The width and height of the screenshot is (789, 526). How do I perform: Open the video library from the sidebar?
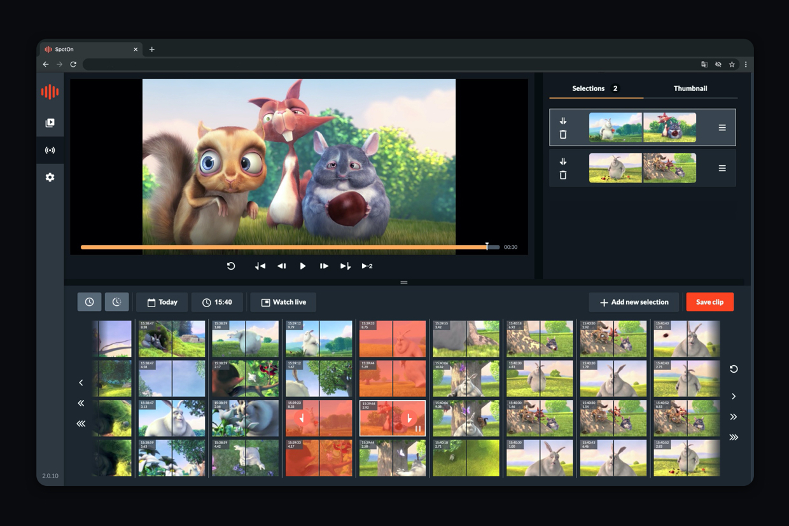pos(50,123)
